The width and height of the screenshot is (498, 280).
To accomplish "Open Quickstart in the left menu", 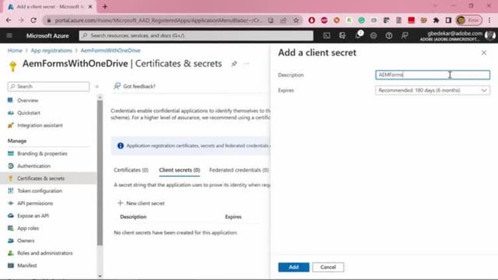I will point(29,113).
